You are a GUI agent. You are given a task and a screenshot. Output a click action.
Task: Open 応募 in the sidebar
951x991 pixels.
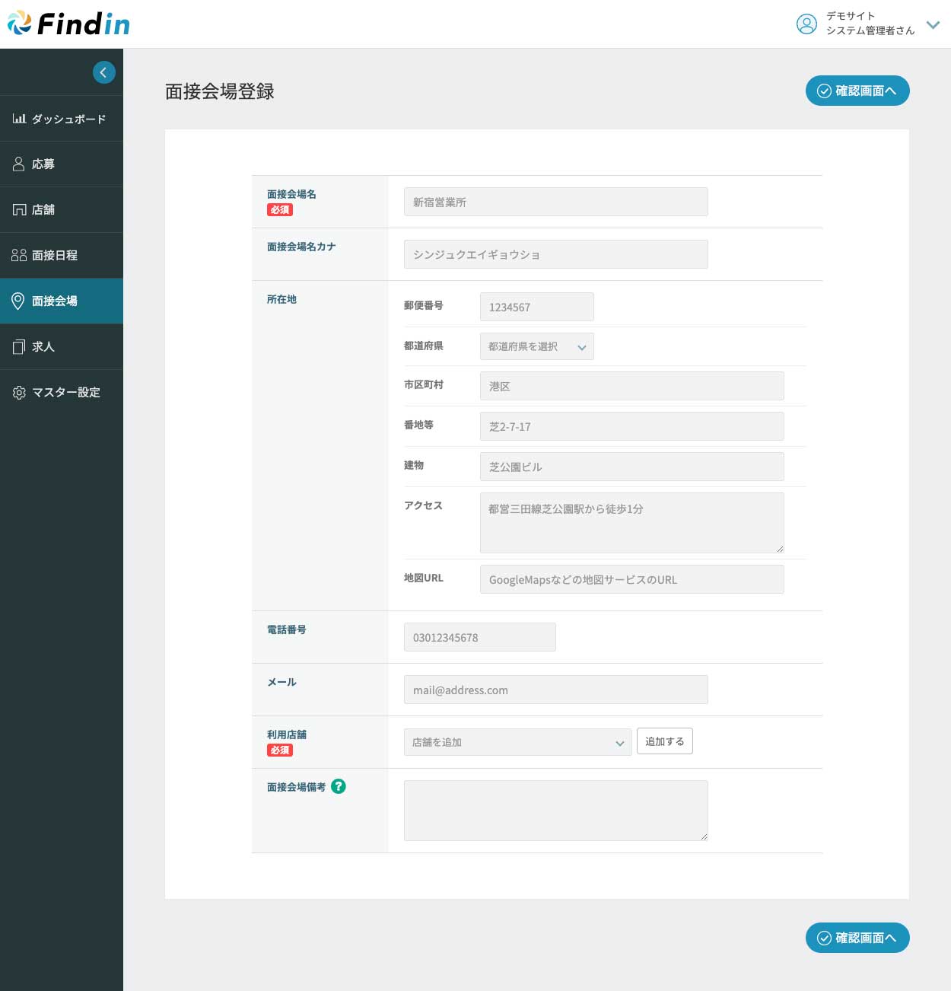pyautogui.click(x=43, y=164)
